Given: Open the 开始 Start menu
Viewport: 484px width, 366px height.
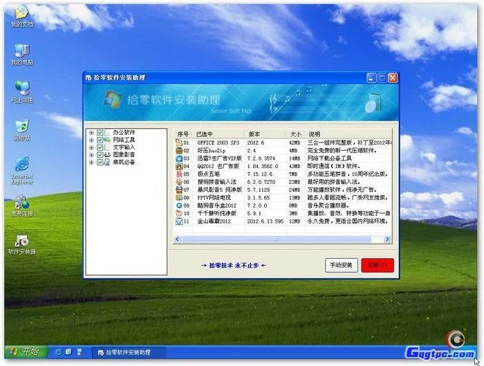Looking at the screenshot, I should (x=26, y=351).
